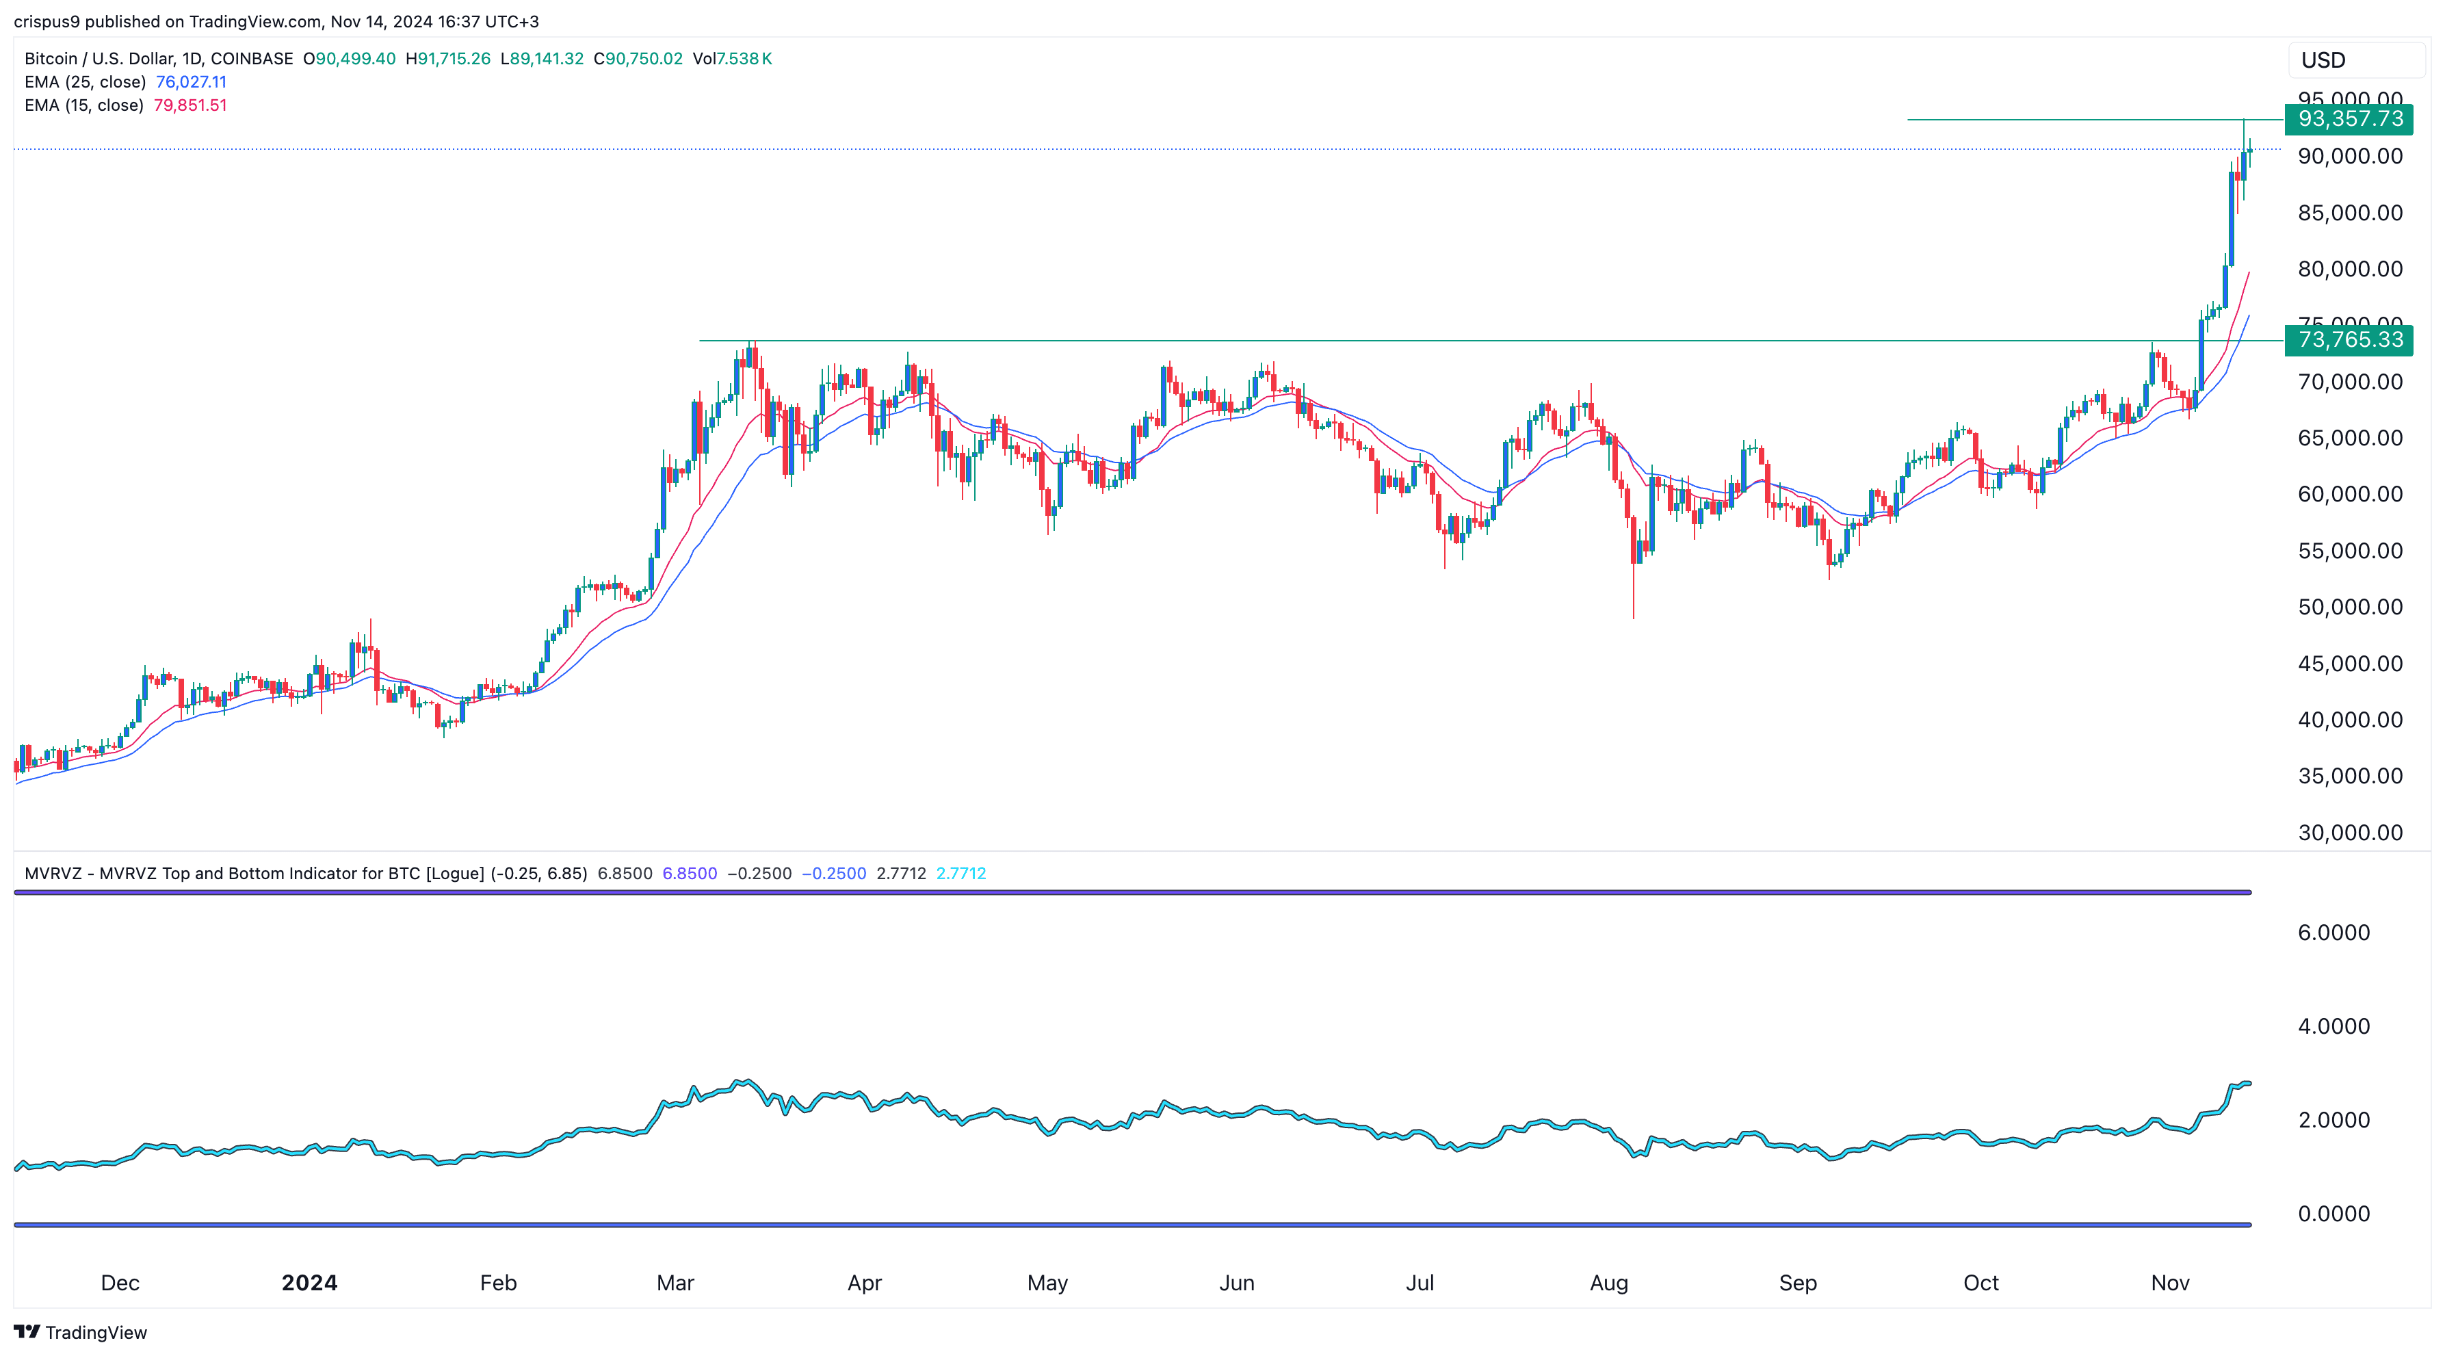Click the EMA value 76,027.11

(191, 81)
